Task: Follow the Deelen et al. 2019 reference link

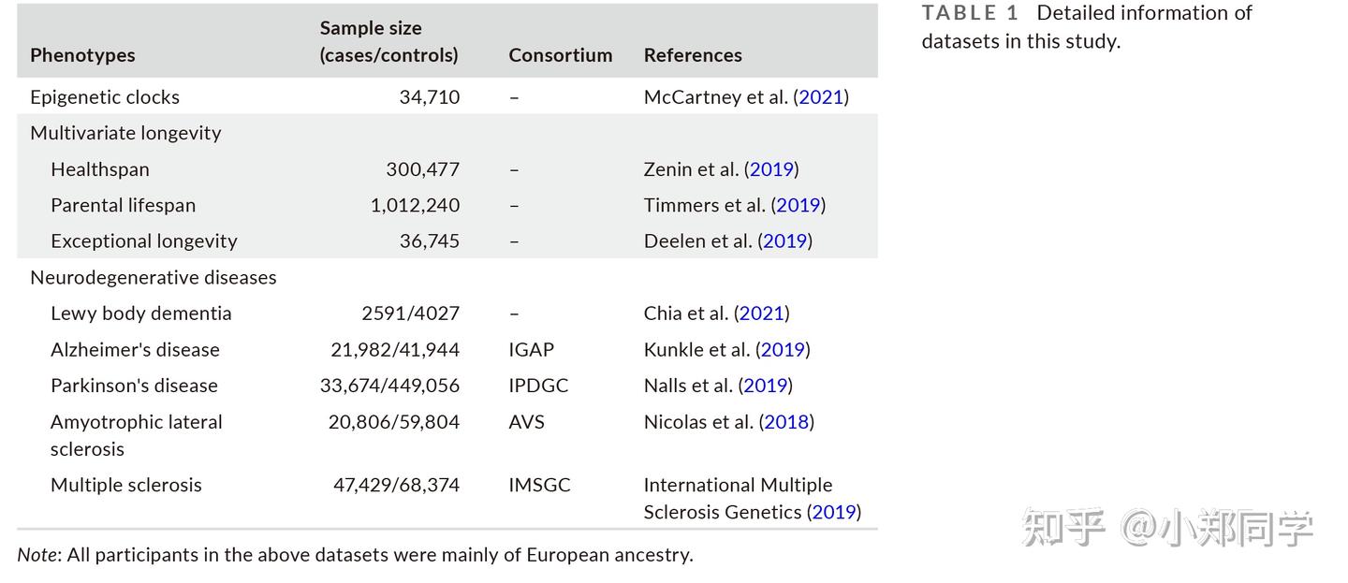Action: (x=784, y=241)
